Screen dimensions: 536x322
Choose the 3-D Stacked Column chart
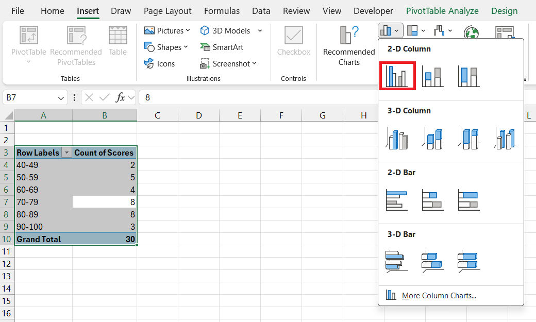pos(433,139)
